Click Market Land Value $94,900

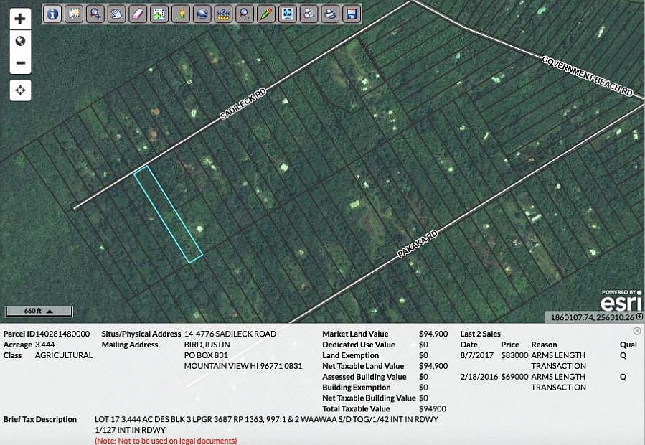tap(433, 334)
